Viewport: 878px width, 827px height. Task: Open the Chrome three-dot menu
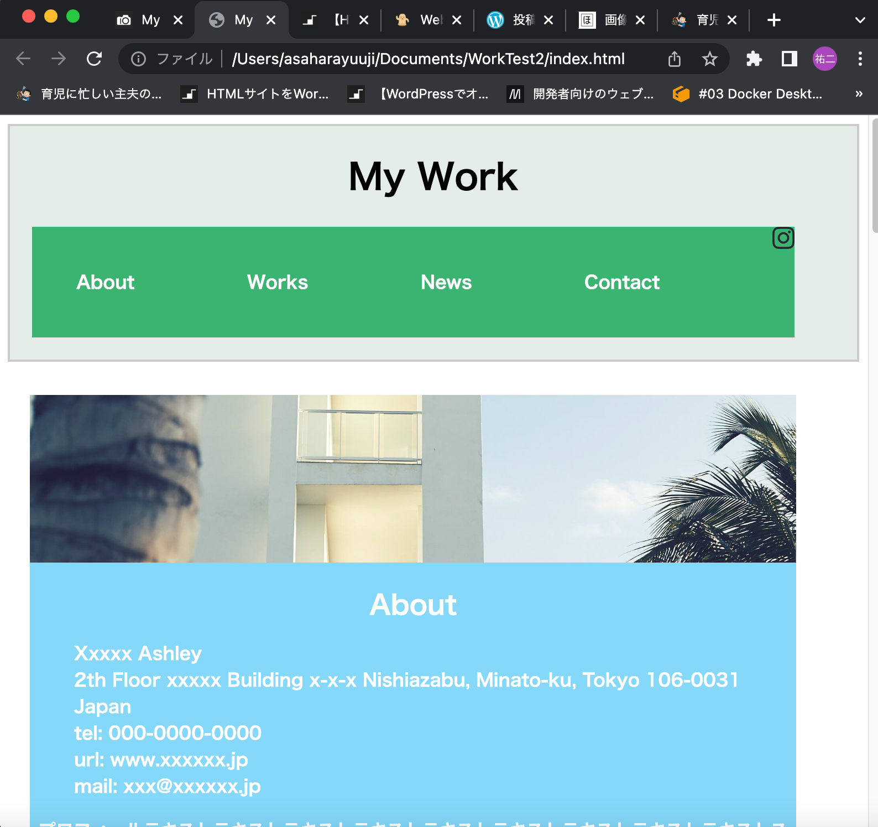860,59
